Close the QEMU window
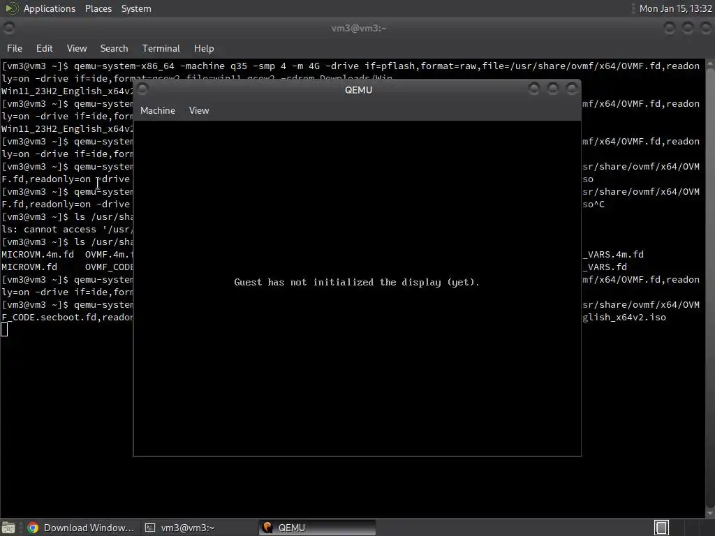This screenshot has width=715, height=536. (x=571, y=89)
